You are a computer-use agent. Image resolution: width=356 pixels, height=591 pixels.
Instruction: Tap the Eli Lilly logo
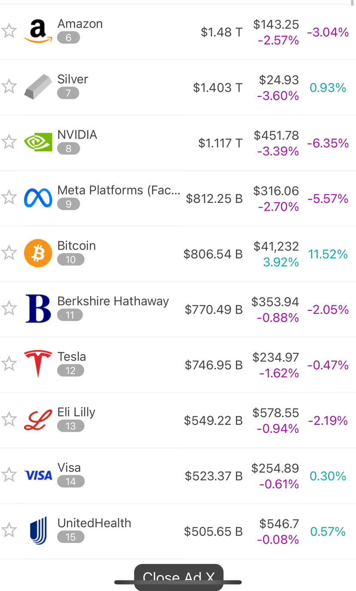38,420
